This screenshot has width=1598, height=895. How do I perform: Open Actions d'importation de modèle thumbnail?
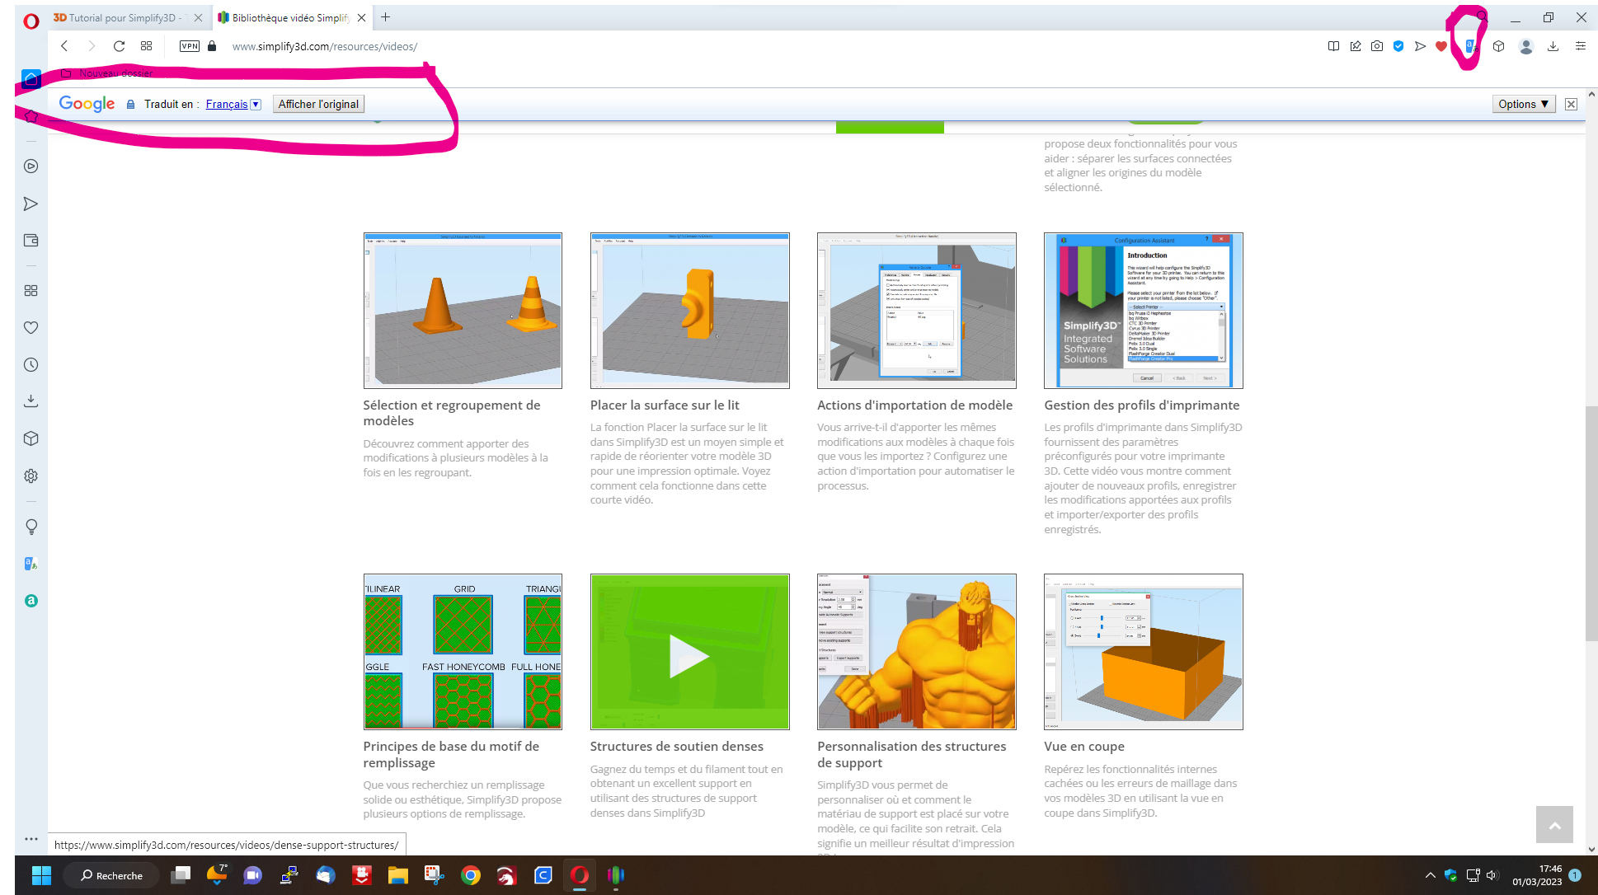point(916,311)
